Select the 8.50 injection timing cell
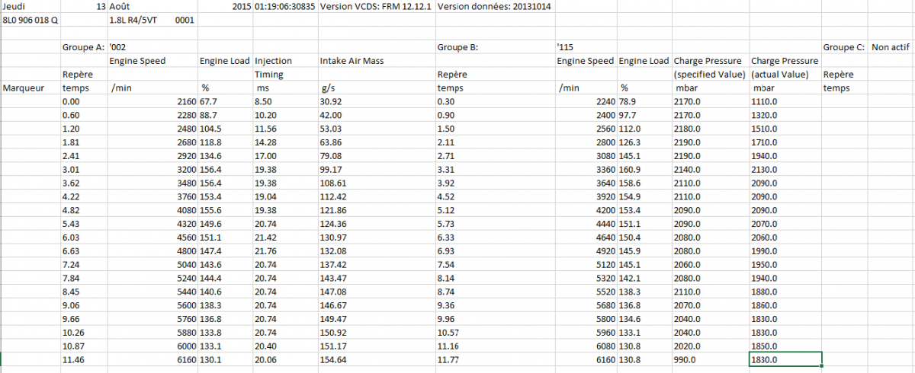The height and width of the screenshot is (373, 915). (264, 101)
